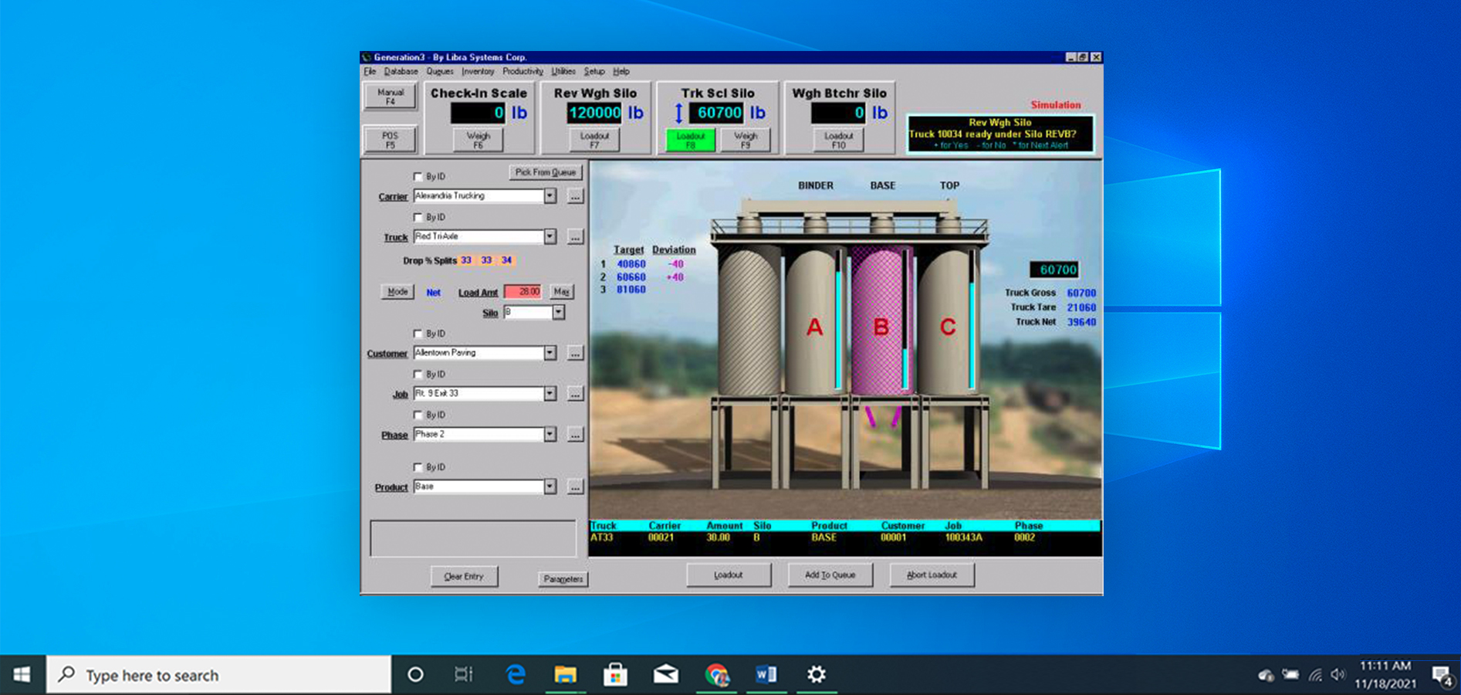The image size is (1461, 695).
Task: Select the AT33 truck row in the queue
Action: tap(844, 537)
